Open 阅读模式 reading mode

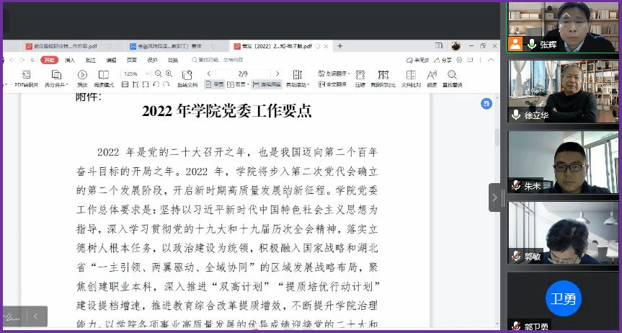pyautogui.click(x=104, y=75)
